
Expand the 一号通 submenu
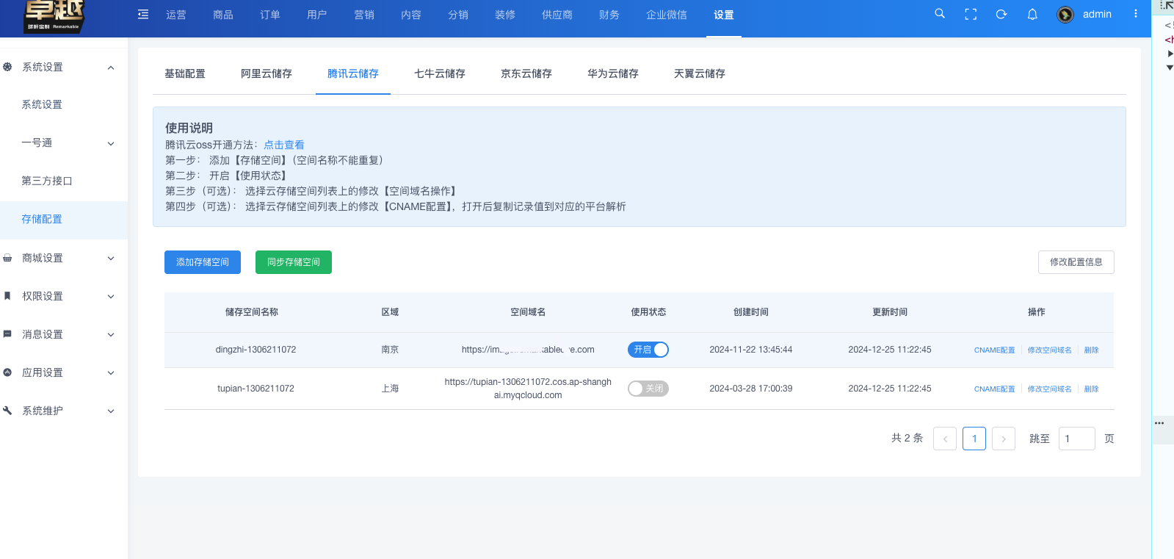(111, 143)
